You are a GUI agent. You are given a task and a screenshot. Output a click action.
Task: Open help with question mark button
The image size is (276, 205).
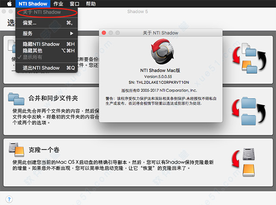(9, 199)
